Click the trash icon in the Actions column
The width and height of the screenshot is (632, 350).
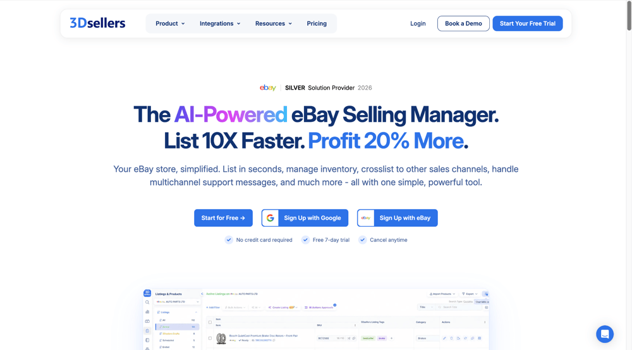pyautogui.click(x=451, y=339)
